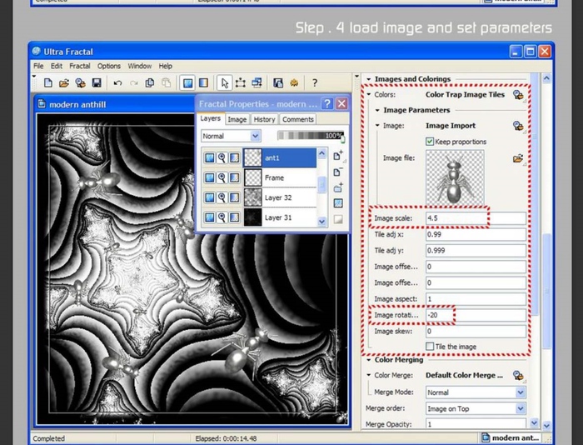This screenshot has width=583, height=445.
Task: Click the Fractal Properties help question mark
Action: (x=326, y=103)
